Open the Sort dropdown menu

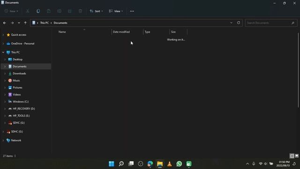coord(97,11)
